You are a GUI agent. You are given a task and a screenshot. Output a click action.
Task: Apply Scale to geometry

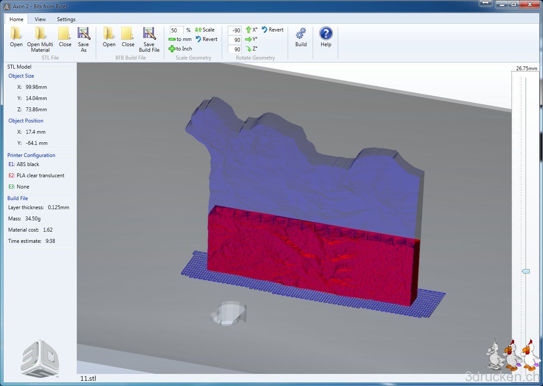pyautogui.click(x=205, y=30)
